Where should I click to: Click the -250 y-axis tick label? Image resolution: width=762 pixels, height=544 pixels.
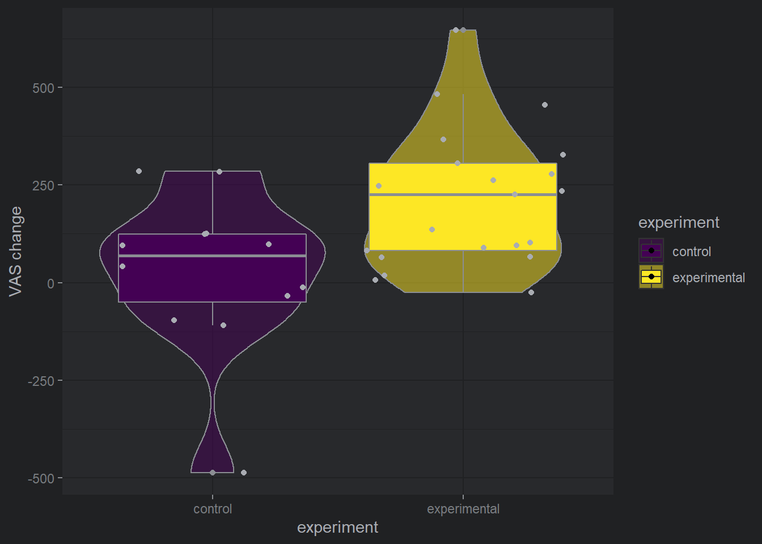41,381
